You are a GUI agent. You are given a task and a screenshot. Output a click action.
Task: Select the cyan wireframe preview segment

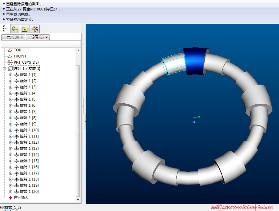point(173,64)
